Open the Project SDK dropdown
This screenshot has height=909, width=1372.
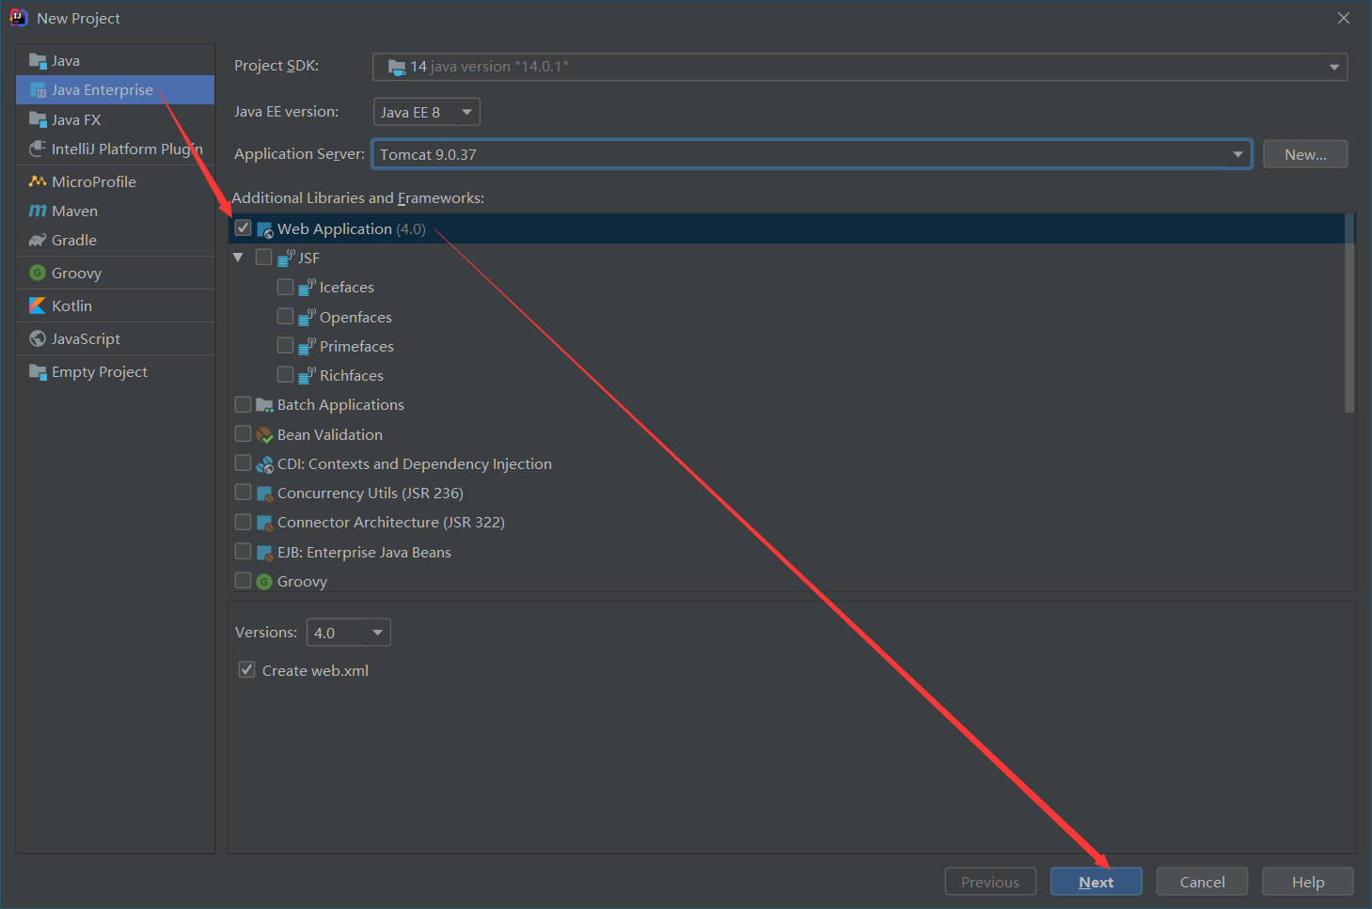coord(859,67)
